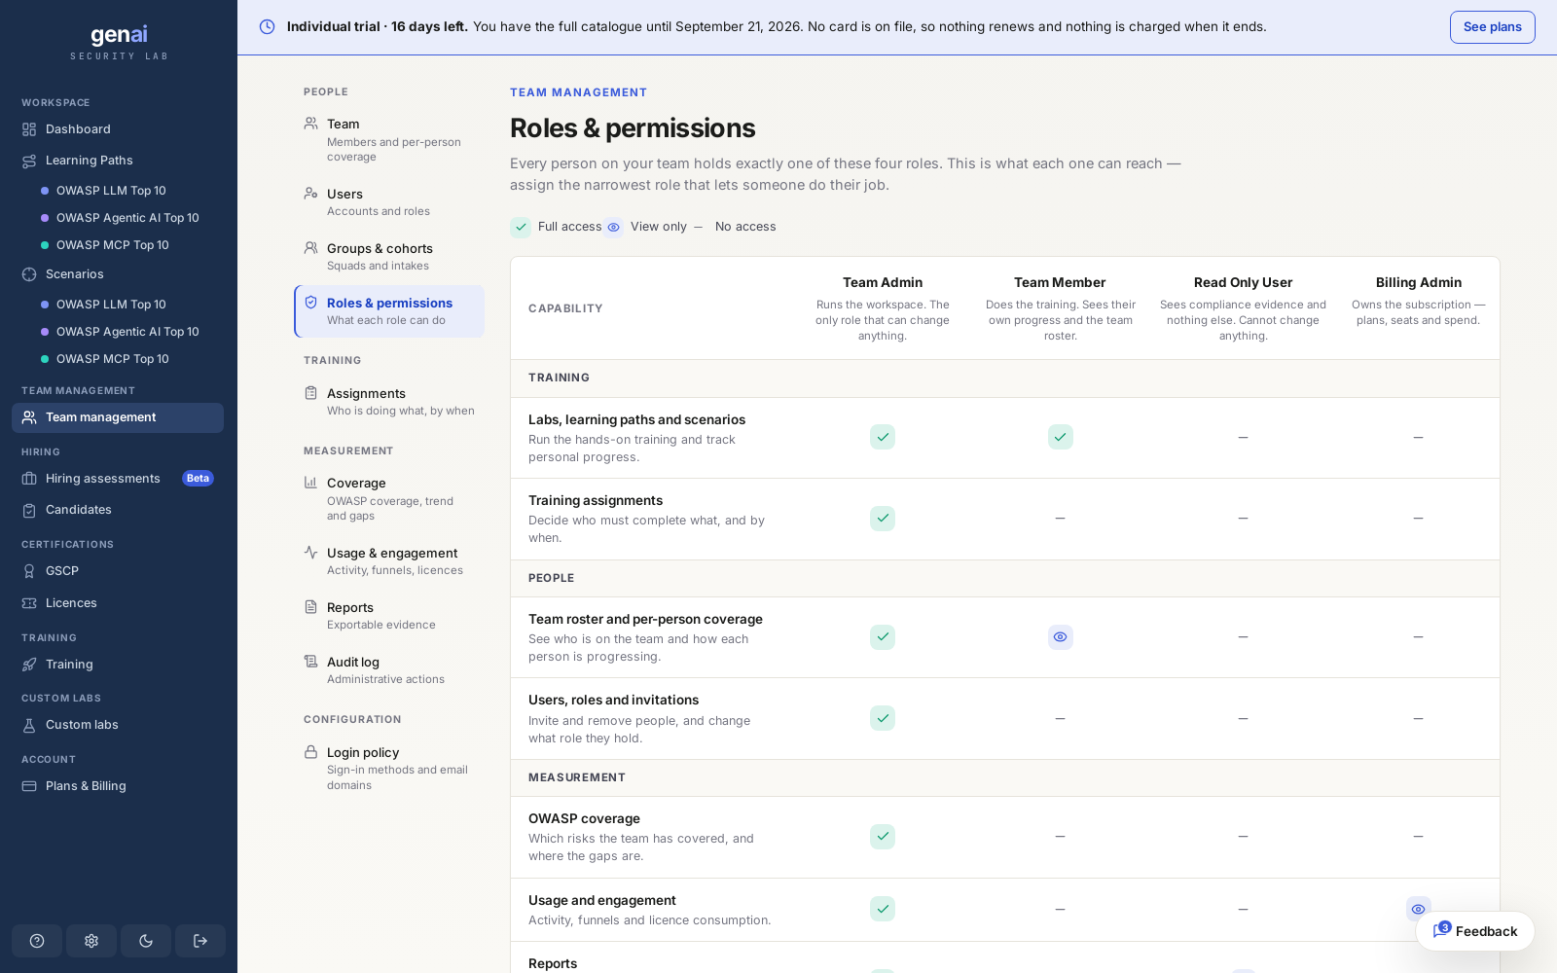The width and height of the screenshot is (1557, 973).
Task: Click the Team management people icon
Action: [x=29, y=417]
